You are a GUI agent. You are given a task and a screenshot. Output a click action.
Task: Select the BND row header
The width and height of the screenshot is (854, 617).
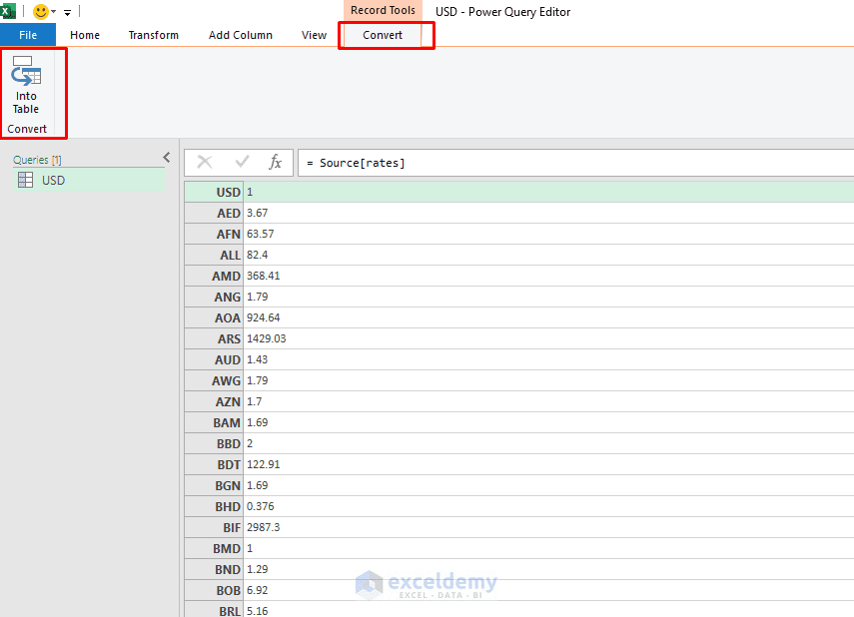pos(214,570)
